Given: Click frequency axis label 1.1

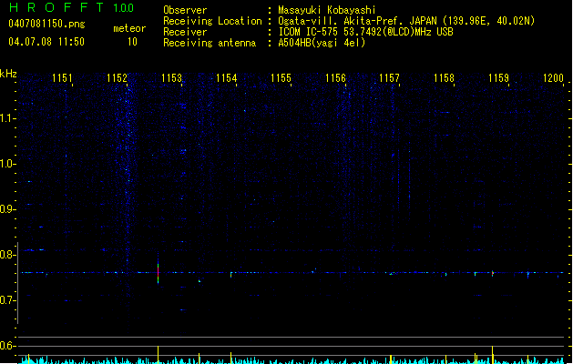Looking at the screenshot, I should (x=7, y=118).
